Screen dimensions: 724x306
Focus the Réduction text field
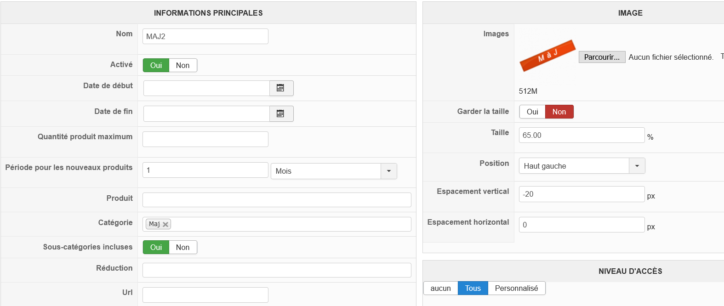[x=277, y=270]
